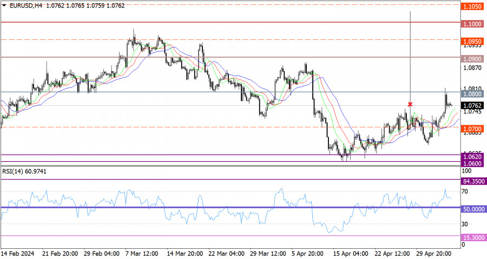Select the RSI 15.3000 level label
487x259 pixels.
pos(473,237)
